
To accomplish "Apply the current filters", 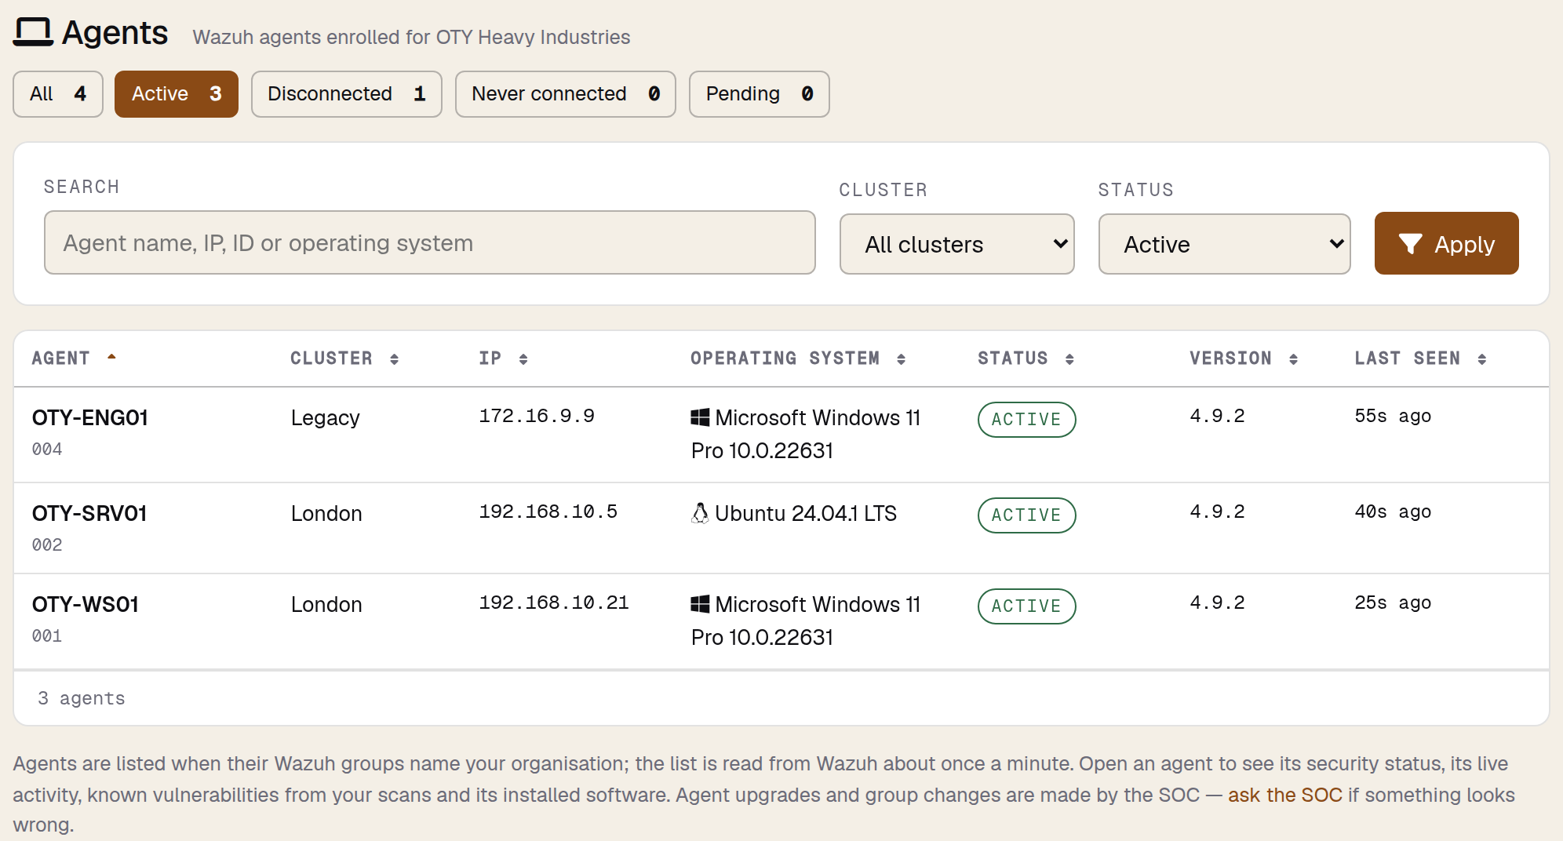I will (1446, 243).
